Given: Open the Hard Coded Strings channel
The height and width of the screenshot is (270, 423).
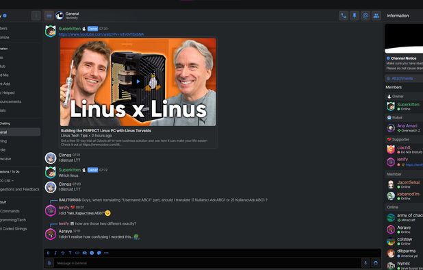Looking at the screenshot, I should 20,229.
